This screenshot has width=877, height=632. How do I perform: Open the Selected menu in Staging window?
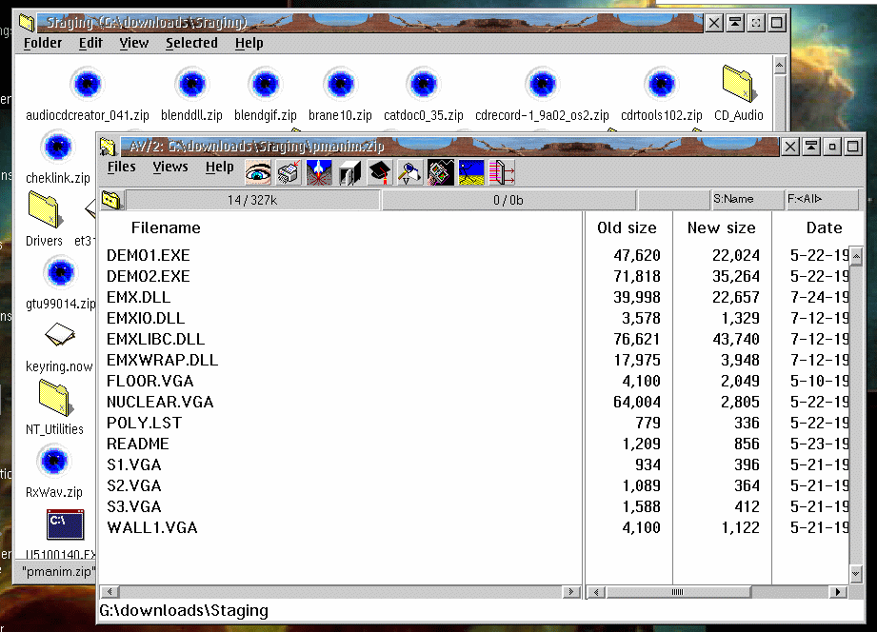pyautogui.click(x=191, y=43)
